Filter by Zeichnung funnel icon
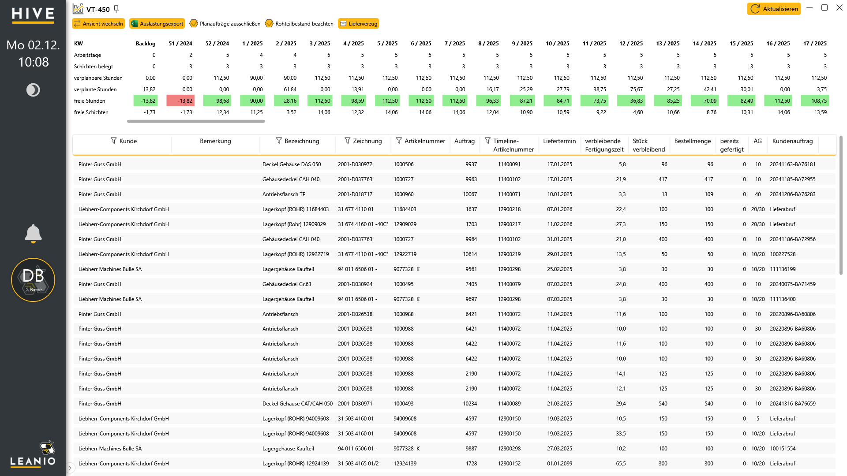847x476 pixels. pyautogui.click(x=348, y=141)
